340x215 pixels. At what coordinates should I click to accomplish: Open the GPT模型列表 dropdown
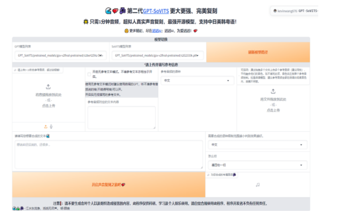[x=60, y=55]
